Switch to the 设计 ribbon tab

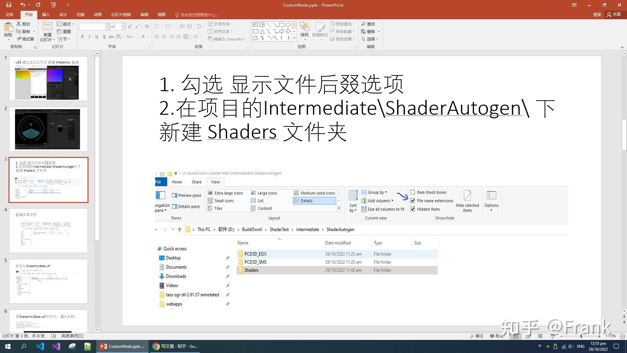pyautogui.click(x=63, y=14)
